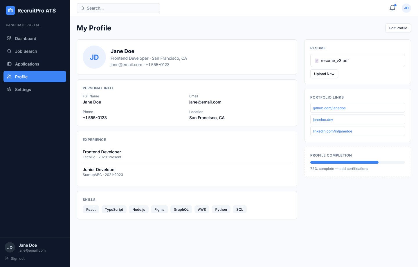Open the github.com/janedoe link
This screenshot has height=267, width=418.
329,108
